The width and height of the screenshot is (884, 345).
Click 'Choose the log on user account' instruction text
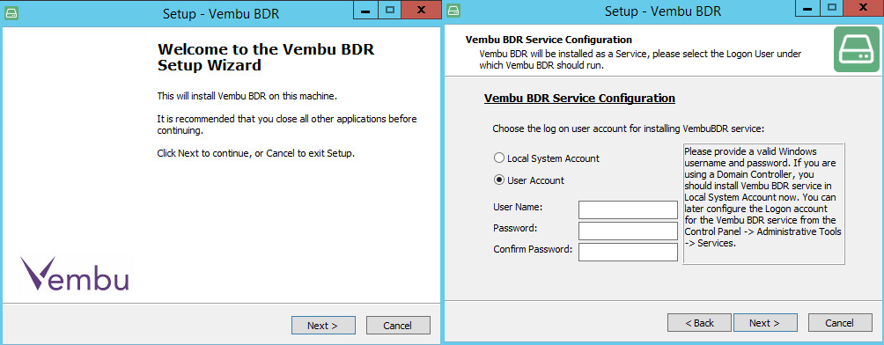click(628, 128)
